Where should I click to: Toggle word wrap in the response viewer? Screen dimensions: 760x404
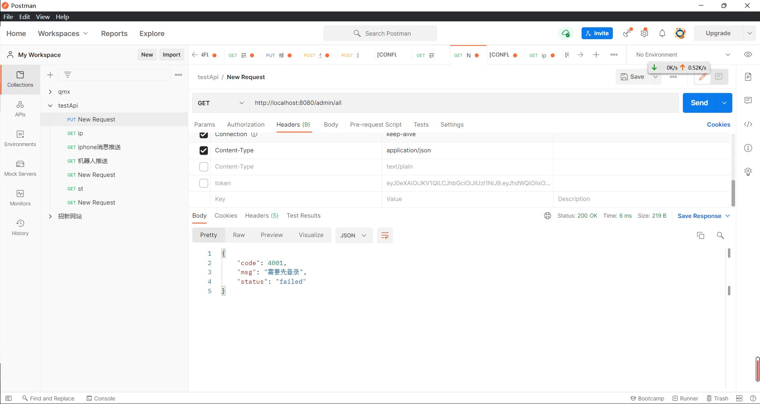pyautogui.click(x=385, y=235)
